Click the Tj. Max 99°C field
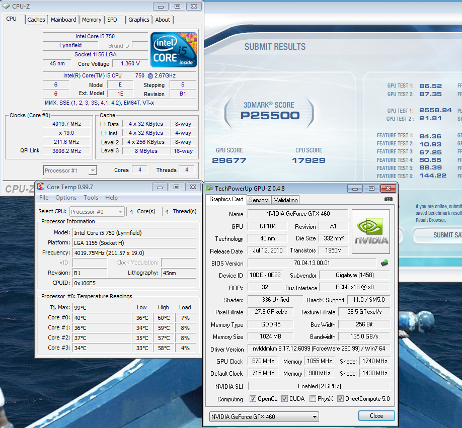462x428 pixels. (102, 308)
